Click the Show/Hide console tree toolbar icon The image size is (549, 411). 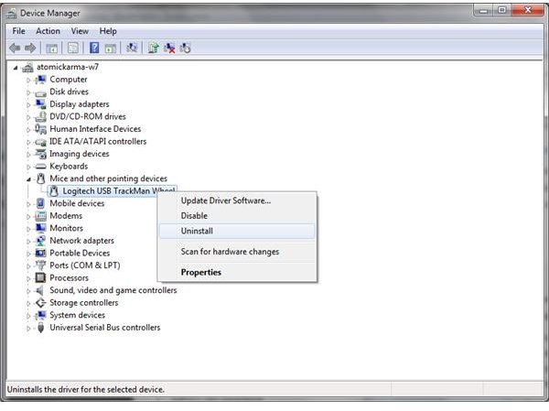52,48
